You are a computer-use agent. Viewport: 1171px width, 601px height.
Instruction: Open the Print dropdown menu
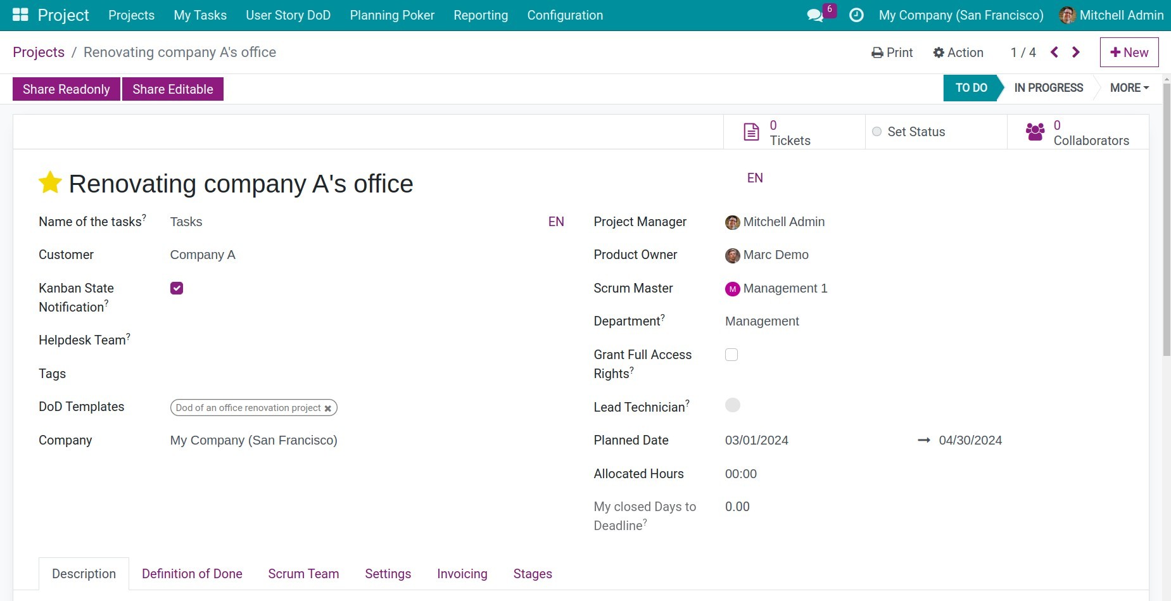tap(892, 53)
